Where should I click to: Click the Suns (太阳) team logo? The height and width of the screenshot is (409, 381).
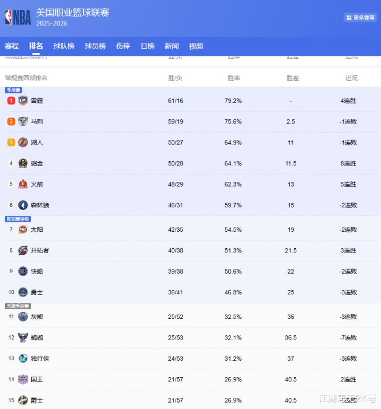click(23, 230)
